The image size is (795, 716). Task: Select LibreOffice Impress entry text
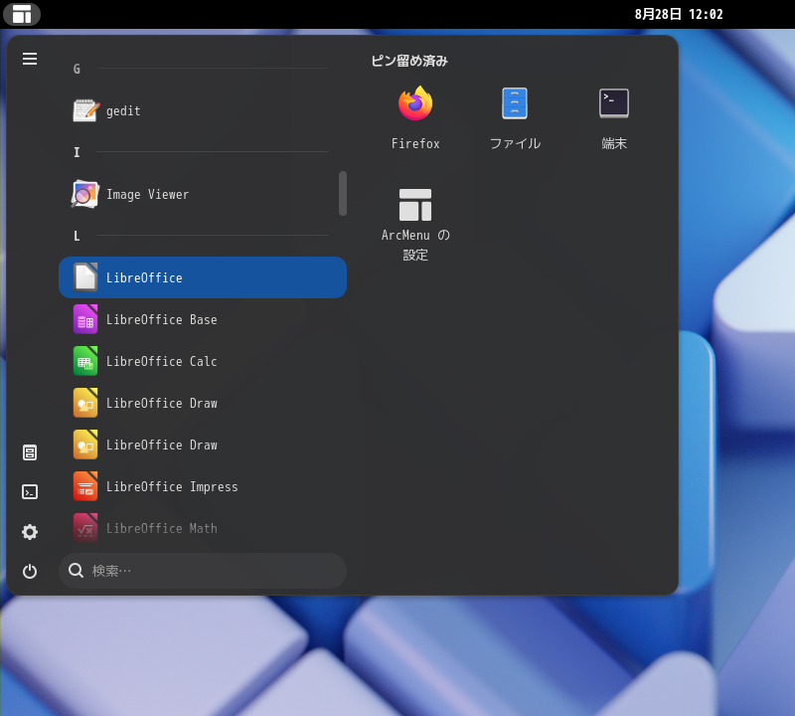point(172,486)
